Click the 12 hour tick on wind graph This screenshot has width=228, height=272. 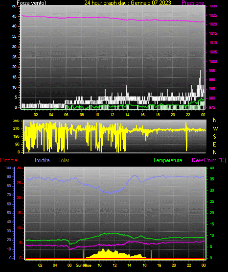click(x=112, y=115)
